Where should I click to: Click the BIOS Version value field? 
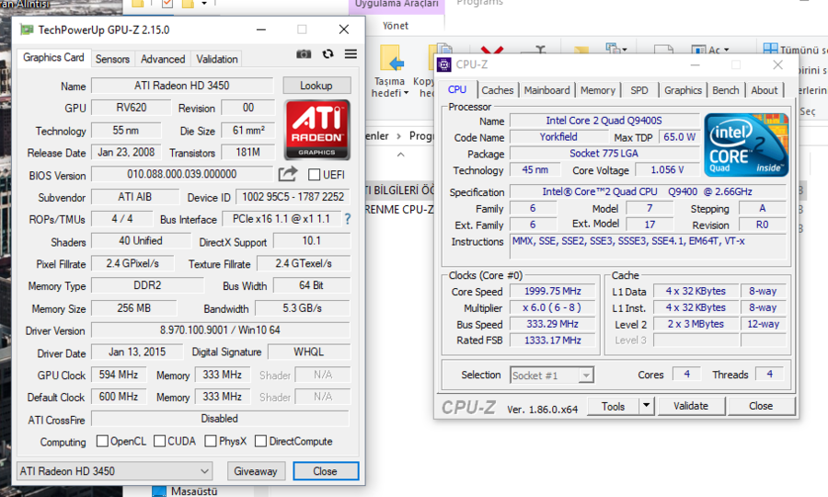[x=181, y=174]
